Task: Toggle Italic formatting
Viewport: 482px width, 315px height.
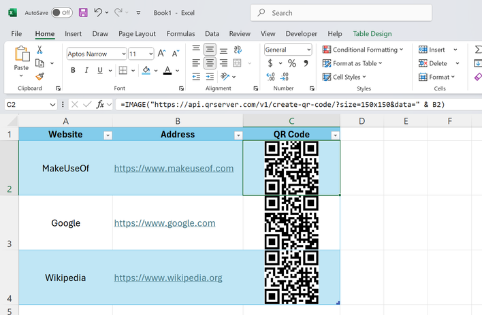Action: (86, 70)
